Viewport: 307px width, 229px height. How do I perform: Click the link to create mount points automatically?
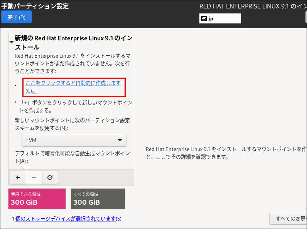coord(73,87)
